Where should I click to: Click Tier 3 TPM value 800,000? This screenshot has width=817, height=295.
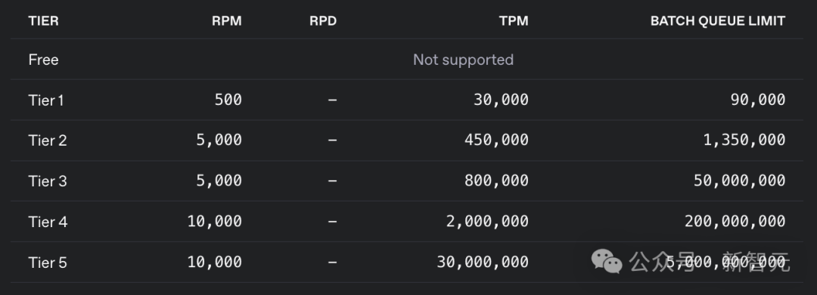[x=496, y=180]
